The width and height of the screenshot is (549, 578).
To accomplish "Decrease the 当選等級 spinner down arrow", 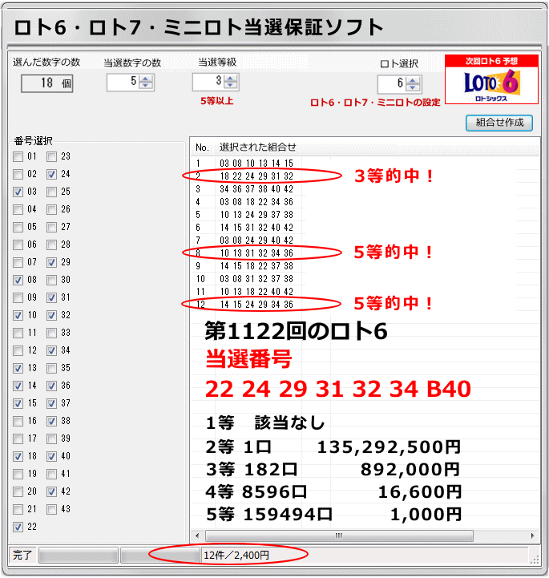I will 231,85.
